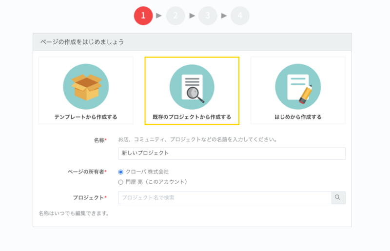The width and height of the screenshot is (390, 251).
Task: Pick はじめから作成する label
Action: [298, 117]
